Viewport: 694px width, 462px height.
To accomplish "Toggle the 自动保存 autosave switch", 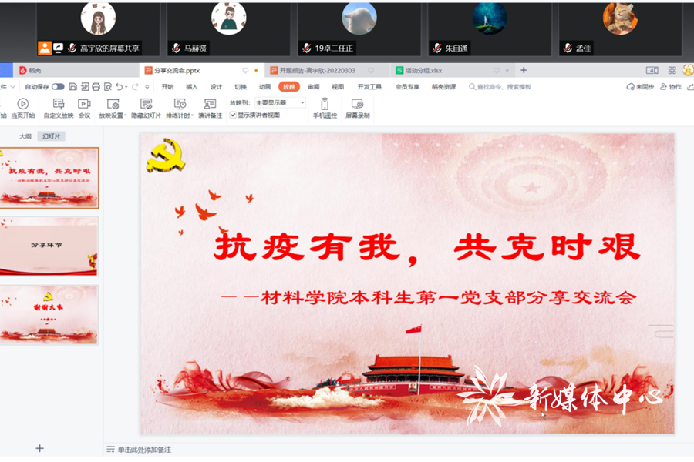I will pyautogui.click(x=58, y=87).
